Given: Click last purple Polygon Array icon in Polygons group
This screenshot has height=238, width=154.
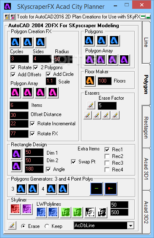Looking at the screenshot, I should pos(124,60).
